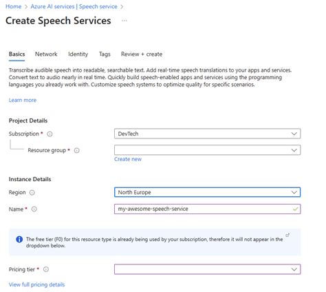326x292 pixels.
Task: Open View full pricing details link
Action: (36, 284)
